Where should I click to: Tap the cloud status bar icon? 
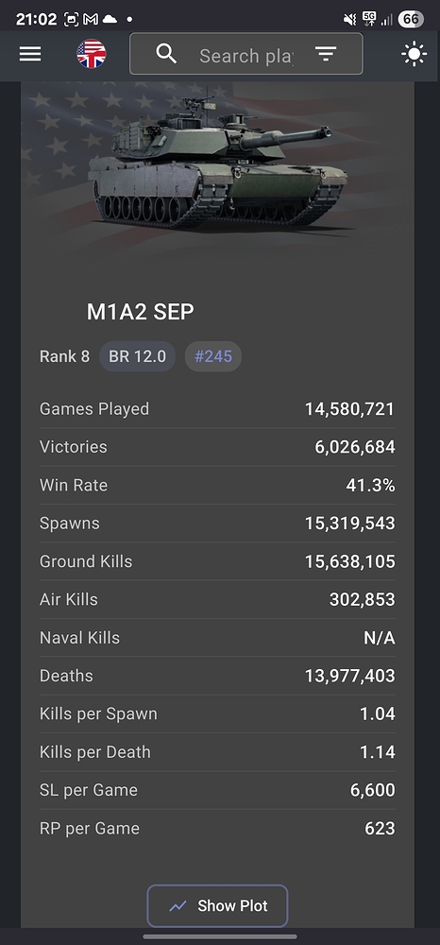tap(110, 19)
